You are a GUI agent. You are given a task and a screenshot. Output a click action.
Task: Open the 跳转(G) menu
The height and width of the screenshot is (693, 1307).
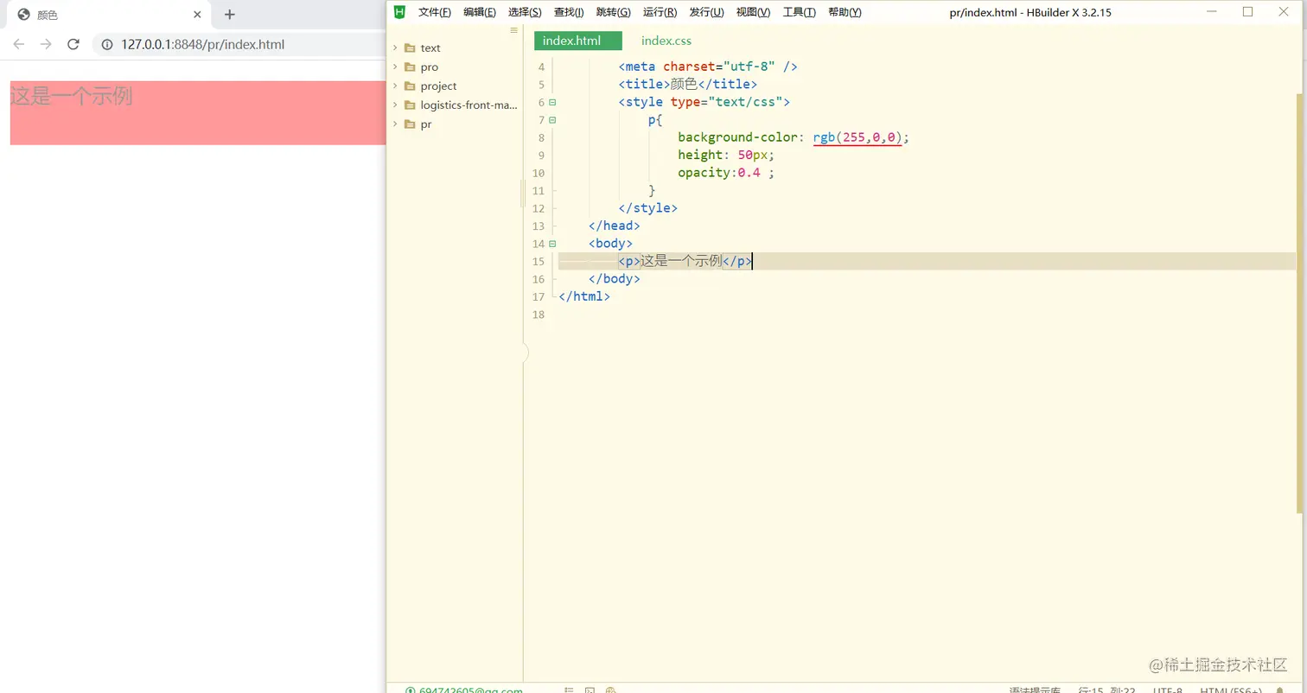[x=614, y=12]
